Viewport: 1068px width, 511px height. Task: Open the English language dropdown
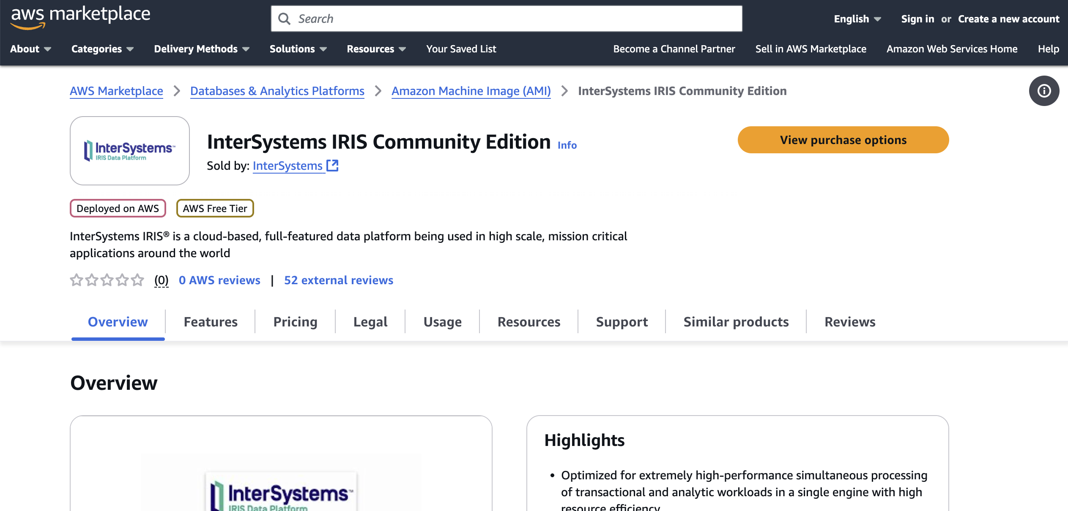pos(855,19)
